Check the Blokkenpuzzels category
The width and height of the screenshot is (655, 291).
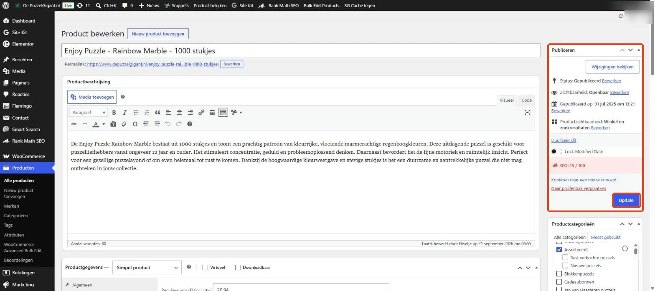[x=559, y=274]
